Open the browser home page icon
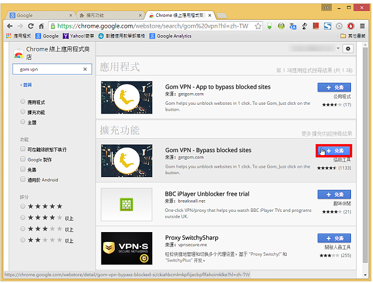Viewport: 373px width, 283px height. pyautogui.click(x=41, y=26)
